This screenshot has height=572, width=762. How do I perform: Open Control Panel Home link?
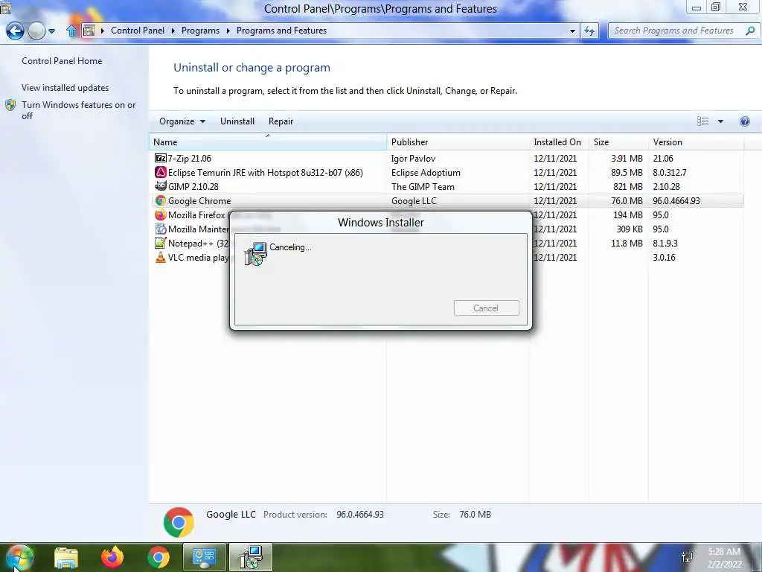click(x=62, y=61)
